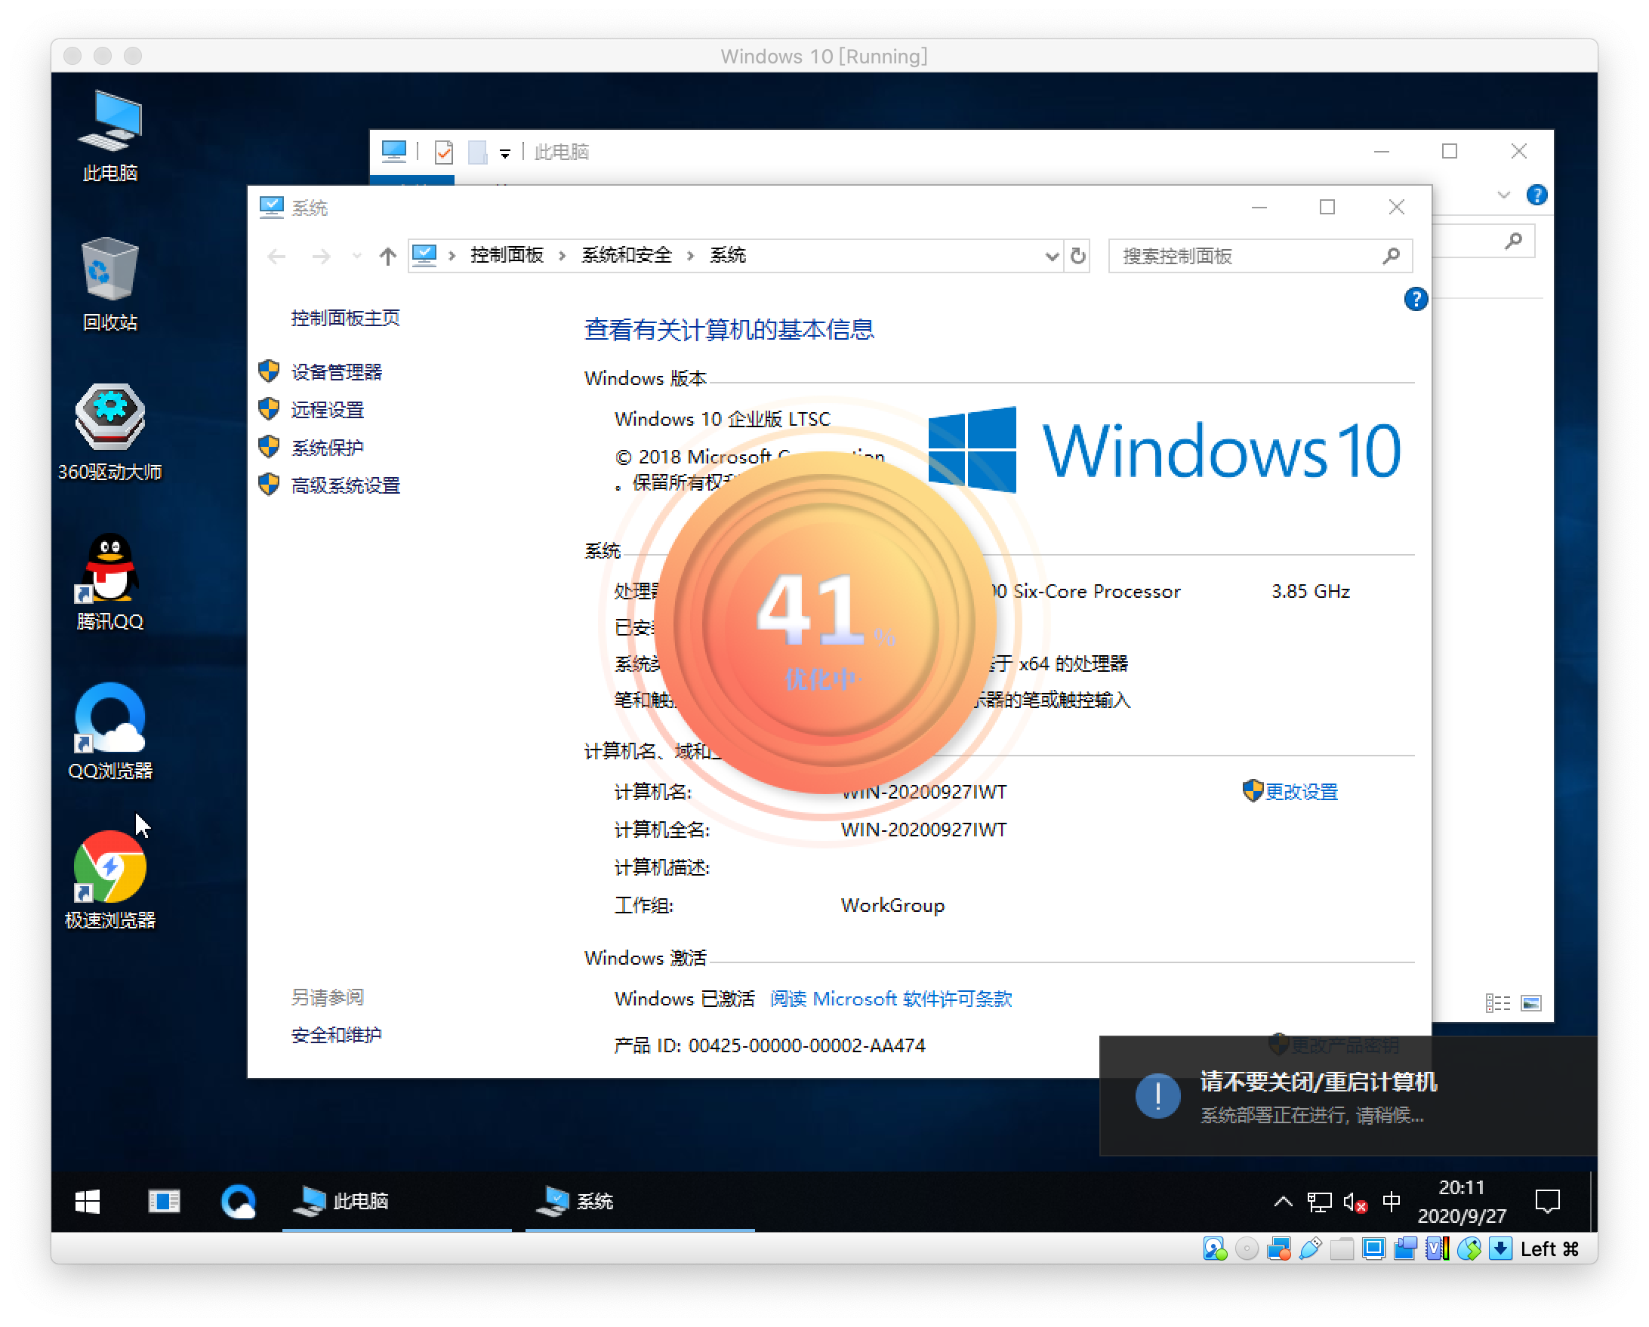This screenshot has height=1327, width=1649.
Task: Click the 更改设置 link
Action: 1300,792
